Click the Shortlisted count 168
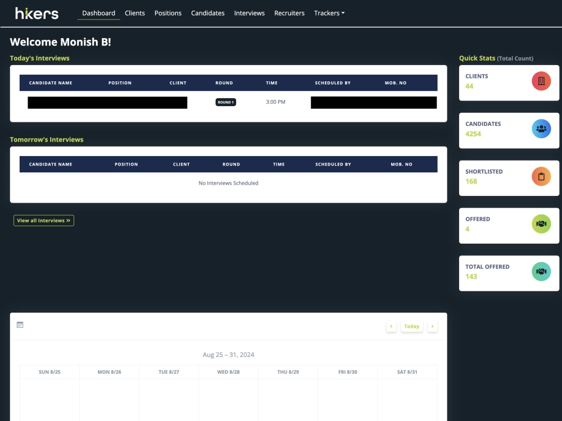This screenshot has height=421, width=562. (x=472, y=181)
